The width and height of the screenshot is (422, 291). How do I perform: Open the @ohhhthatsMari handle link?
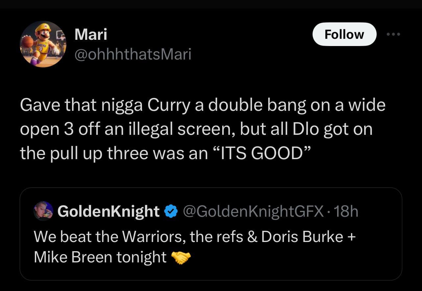tap(133, 54)
